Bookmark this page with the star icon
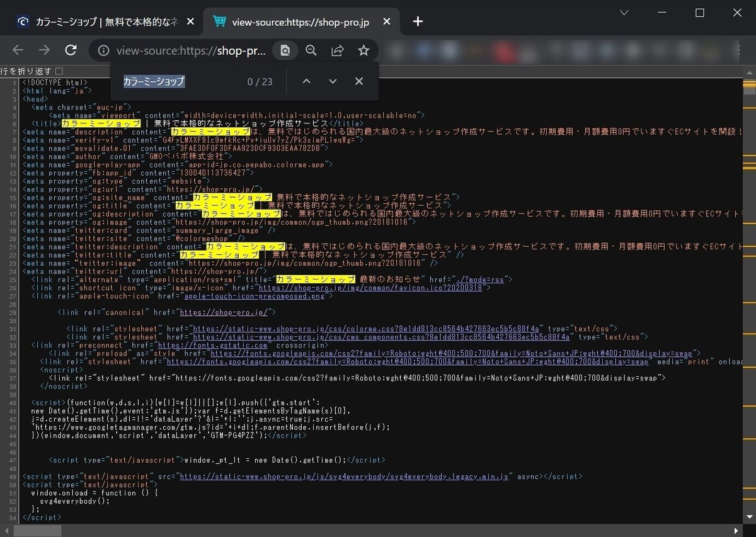 [x=364, y=50]
